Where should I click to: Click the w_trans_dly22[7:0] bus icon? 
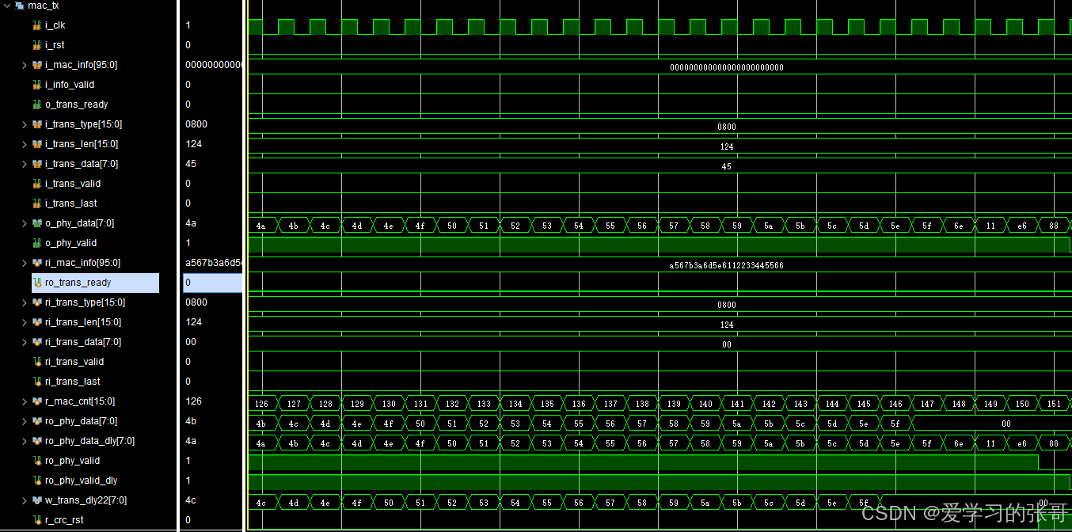(x=36, y=500)
